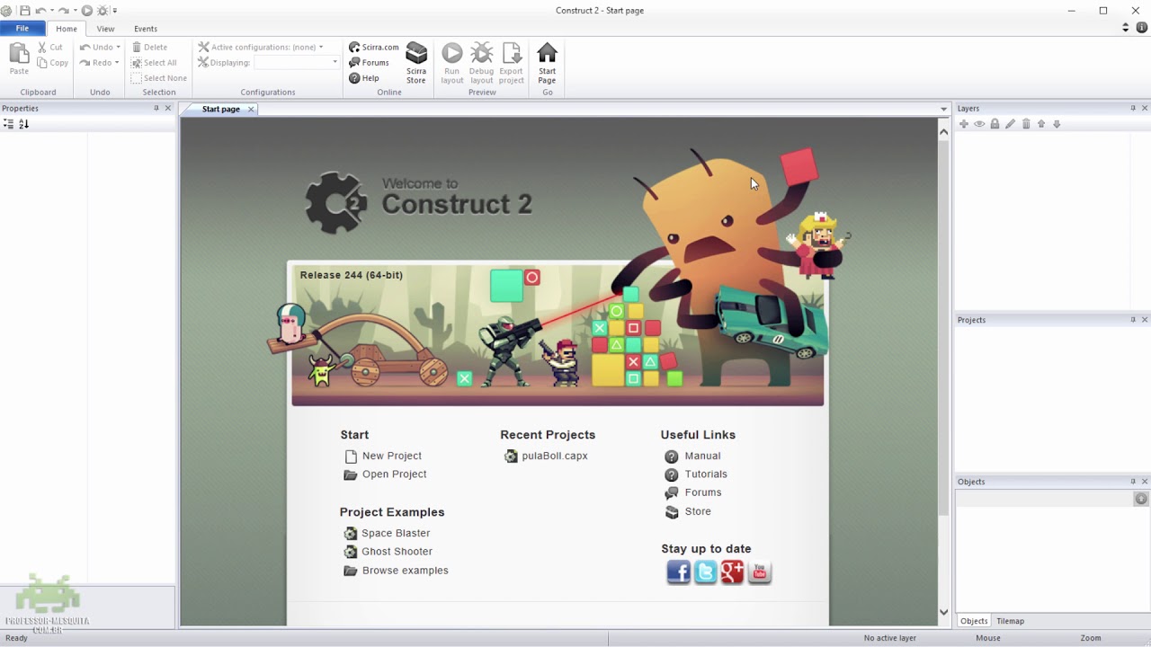Toggle pin on Projects panel
The height and width of the screenshot is (647, 1151).
pos(1133,320)
